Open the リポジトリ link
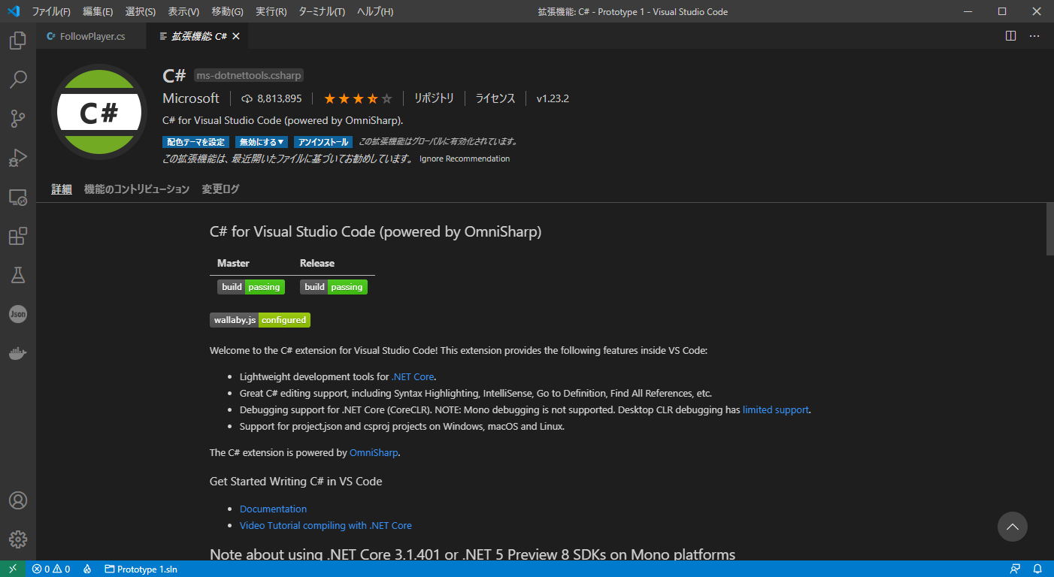This screenshot has height=577, width=1054. click(x=434, y=98)
